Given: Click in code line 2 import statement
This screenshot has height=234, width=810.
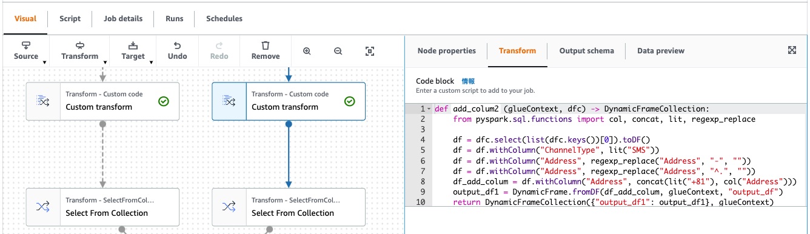Looking at the screenshot, I should point(604,119).
